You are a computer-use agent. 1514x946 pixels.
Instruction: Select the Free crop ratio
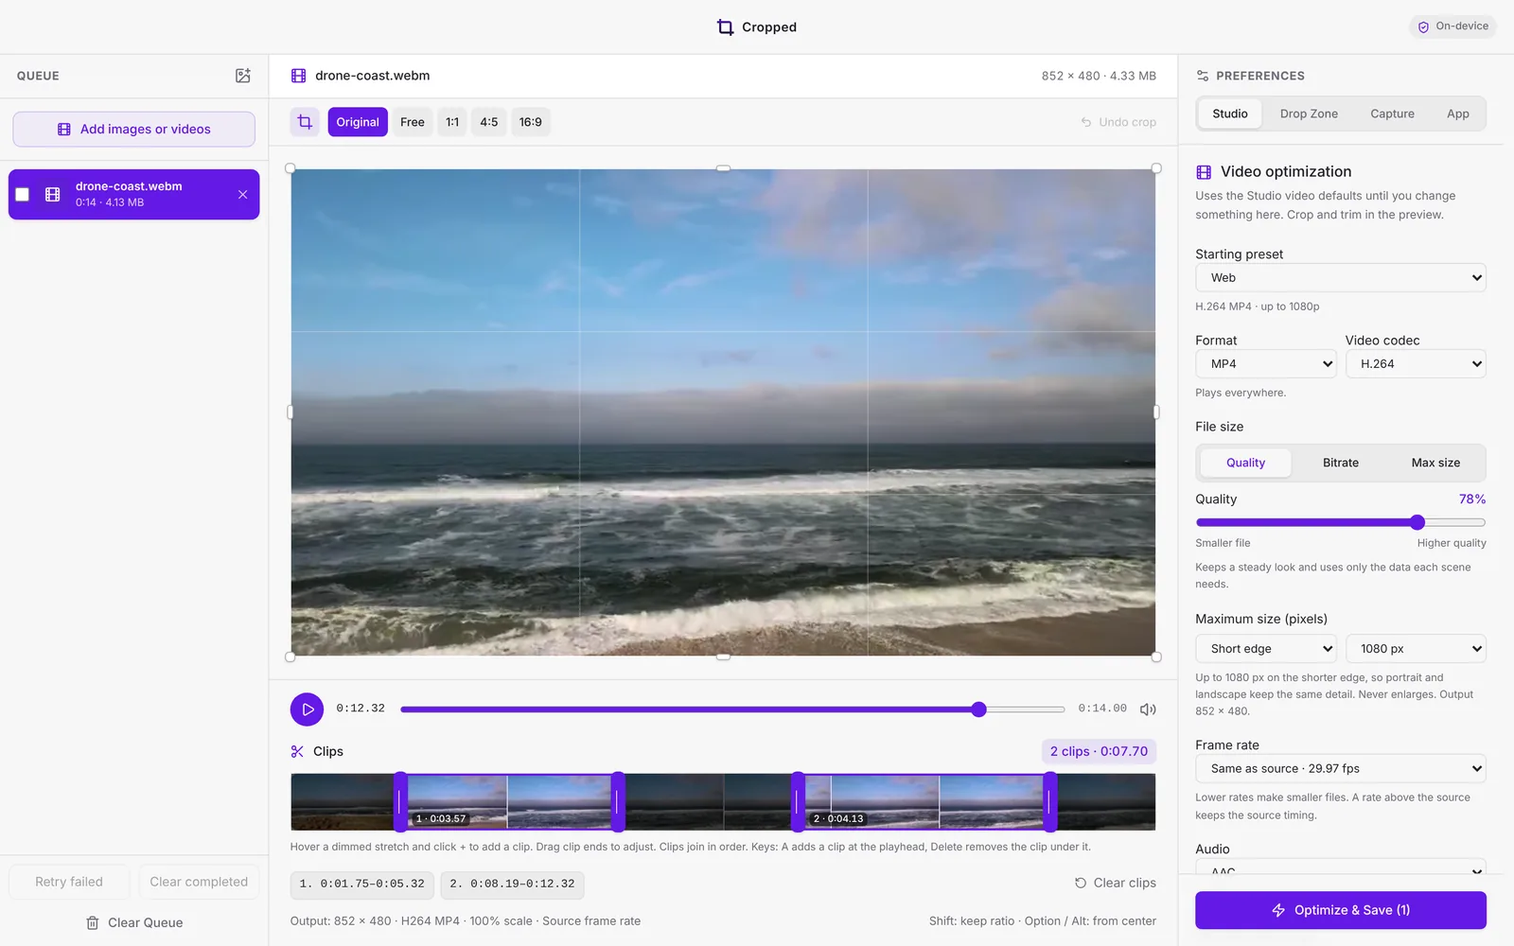tap(413, 122)
